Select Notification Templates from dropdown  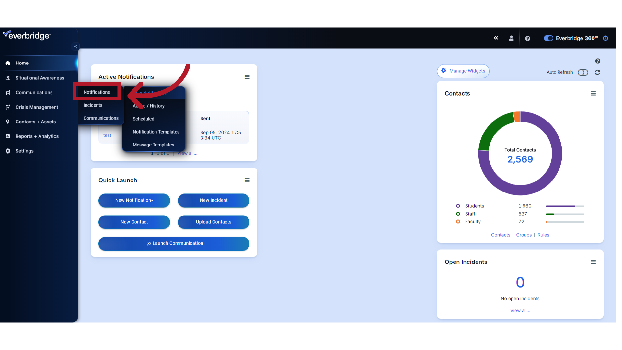tap(156, 131)
